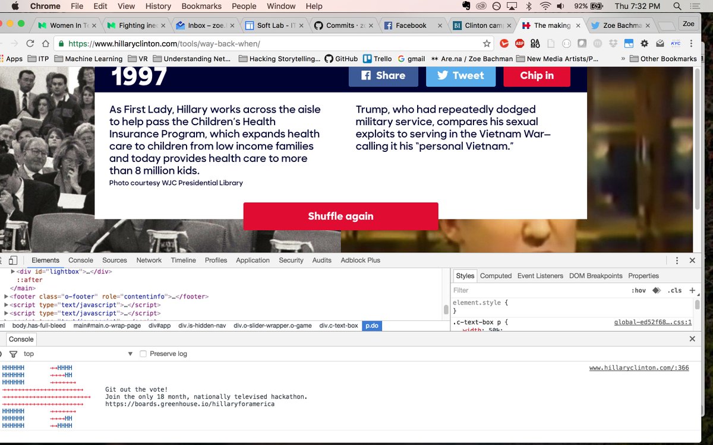Expand the first script text/javascript node
The image size is (713, 445).
(6, 304)
